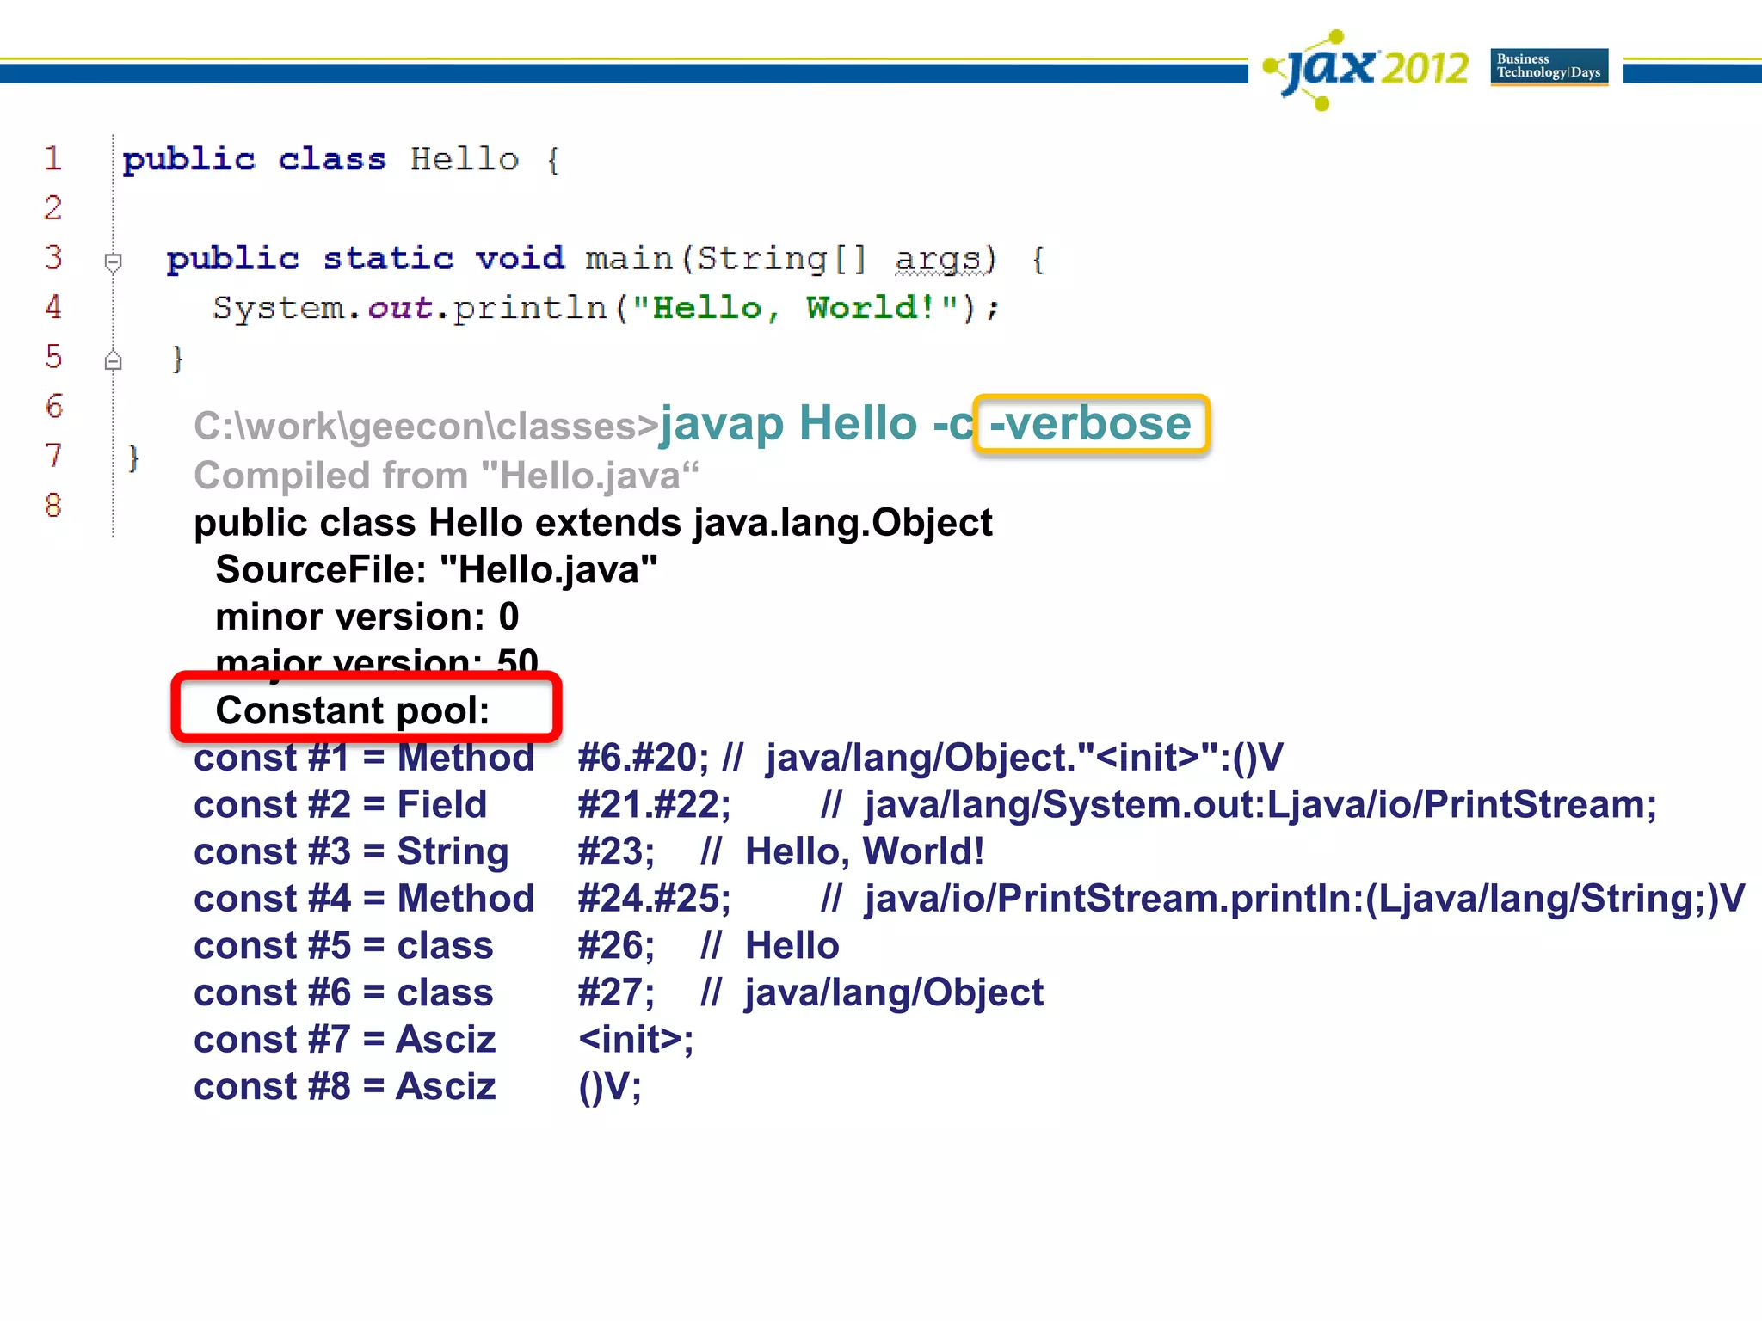Click the JAX 2012 logo
Viewport: 1762px width, 1321px height.
point(1368,69)
